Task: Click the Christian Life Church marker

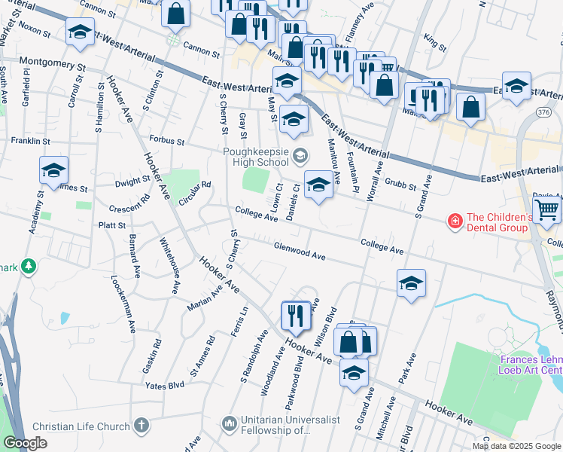Action: (x=142, y=426)
